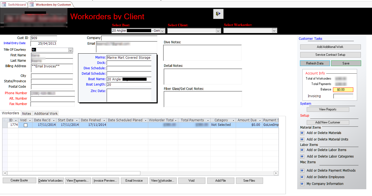
Task: Open the Notes subtab
Action: tap(27, 114)
